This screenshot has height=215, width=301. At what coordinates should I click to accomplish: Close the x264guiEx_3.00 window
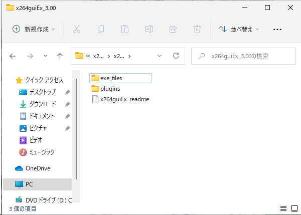click(290, 8)
